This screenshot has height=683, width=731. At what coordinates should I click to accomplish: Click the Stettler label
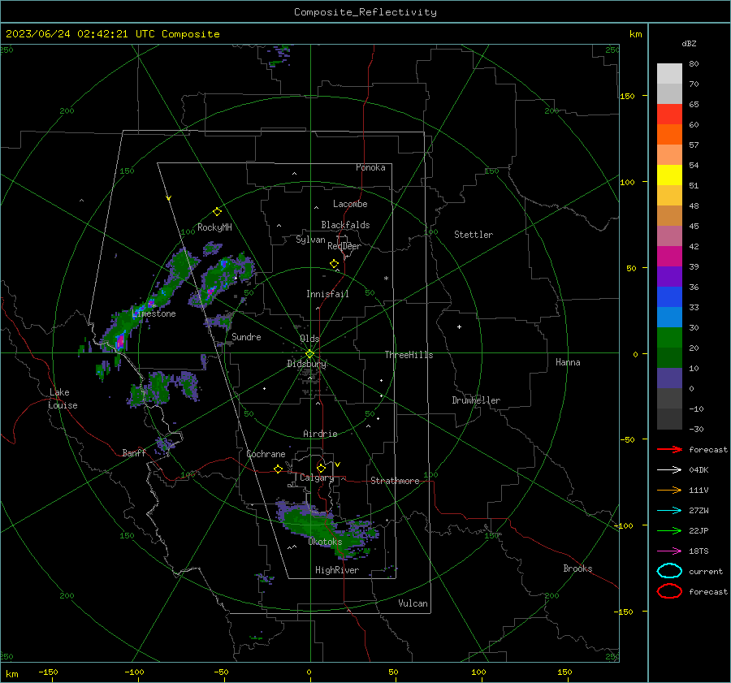click(474, 235)
